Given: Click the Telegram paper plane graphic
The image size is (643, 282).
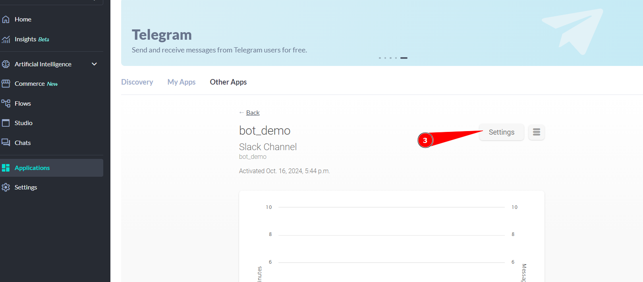Looking at the screenshot, I should [573, 31].
